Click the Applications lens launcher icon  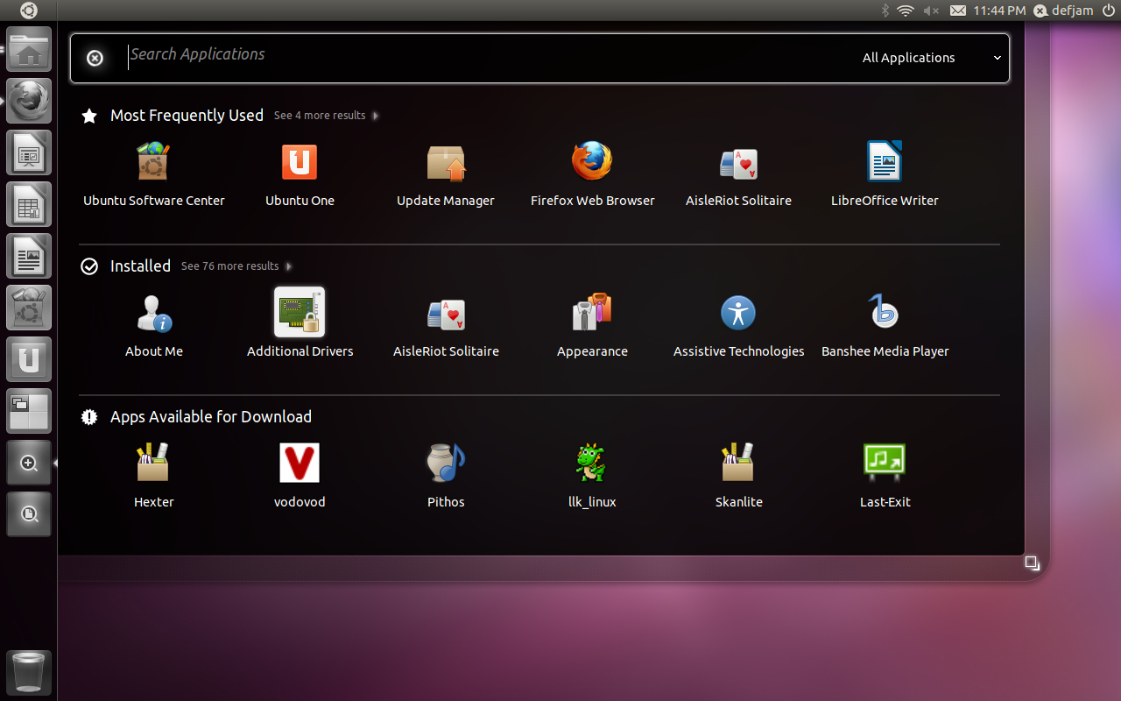click(x=29, y=463)
